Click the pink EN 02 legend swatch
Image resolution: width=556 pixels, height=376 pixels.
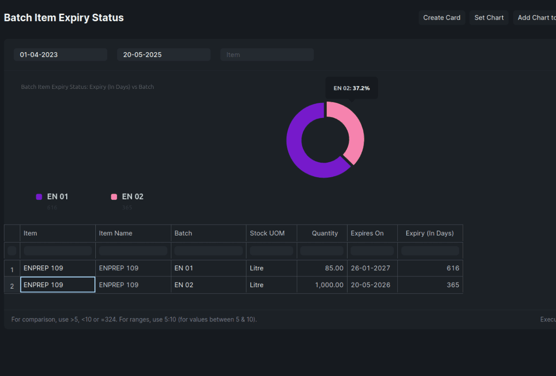[x=114, y=196]
